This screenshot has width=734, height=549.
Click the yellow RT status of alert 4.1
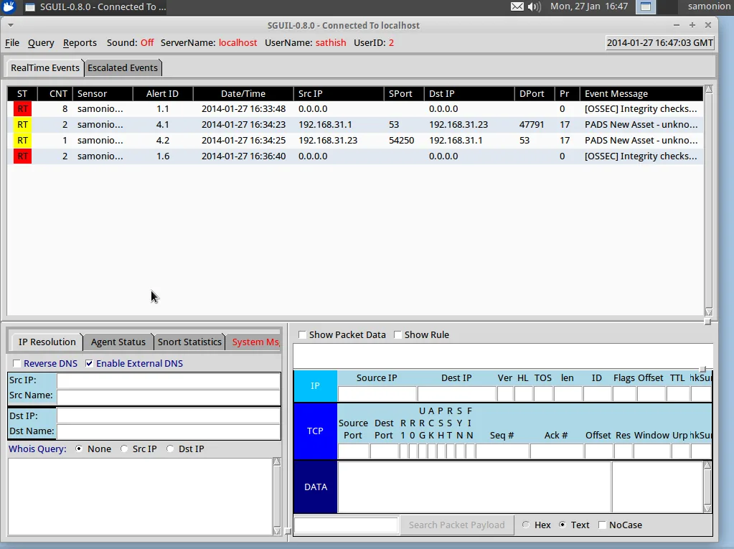coord(22,125)
